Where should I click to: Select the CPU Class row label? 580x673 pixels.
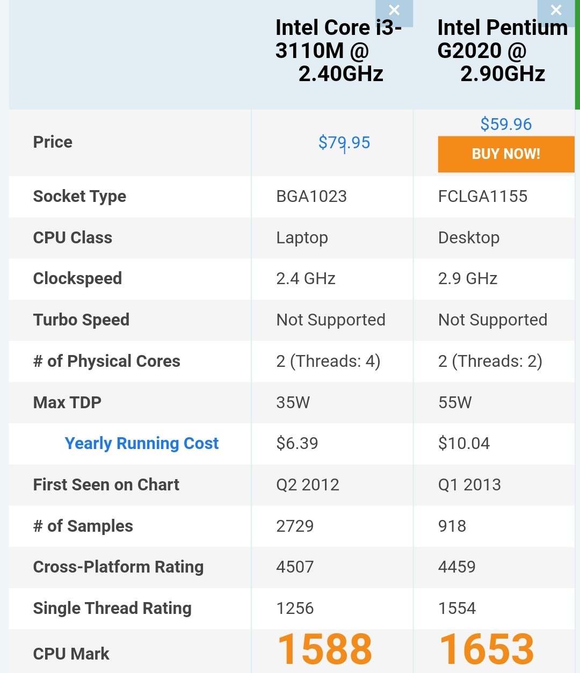(x=73, y=238)
